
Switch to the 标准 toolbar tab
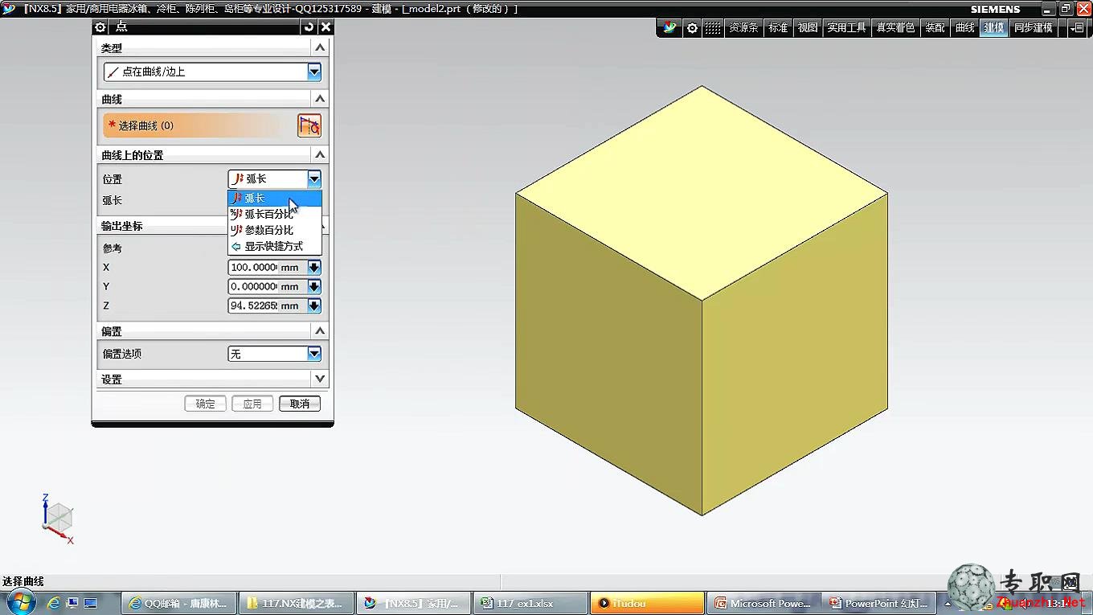tap(778, 28)
